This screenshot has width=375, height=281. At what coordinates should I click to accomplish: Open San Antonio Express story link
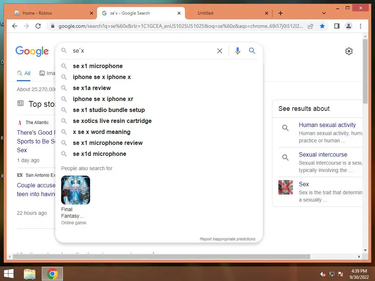36,190
